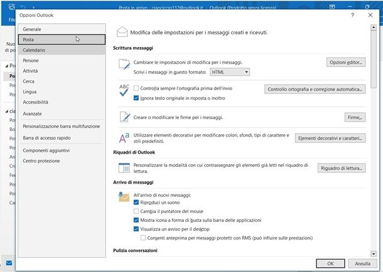The width and height of the screenshot is (383, 272).
Task: Click the reading pane layout icon
Action: pos(124,168)
